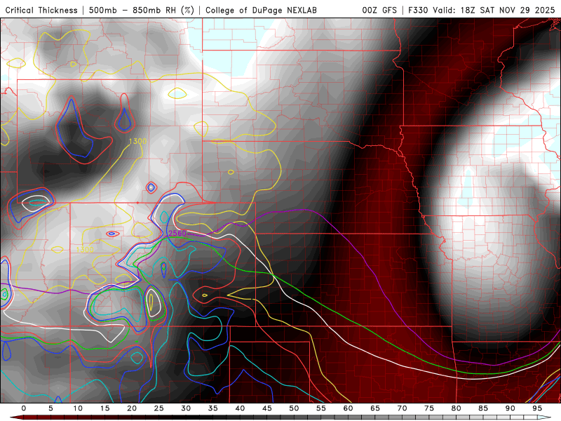Select the '40' scale label
Image resolution: width=561 pixels, height=421 pixels.
pyautogui.click(x=240, y=408)
